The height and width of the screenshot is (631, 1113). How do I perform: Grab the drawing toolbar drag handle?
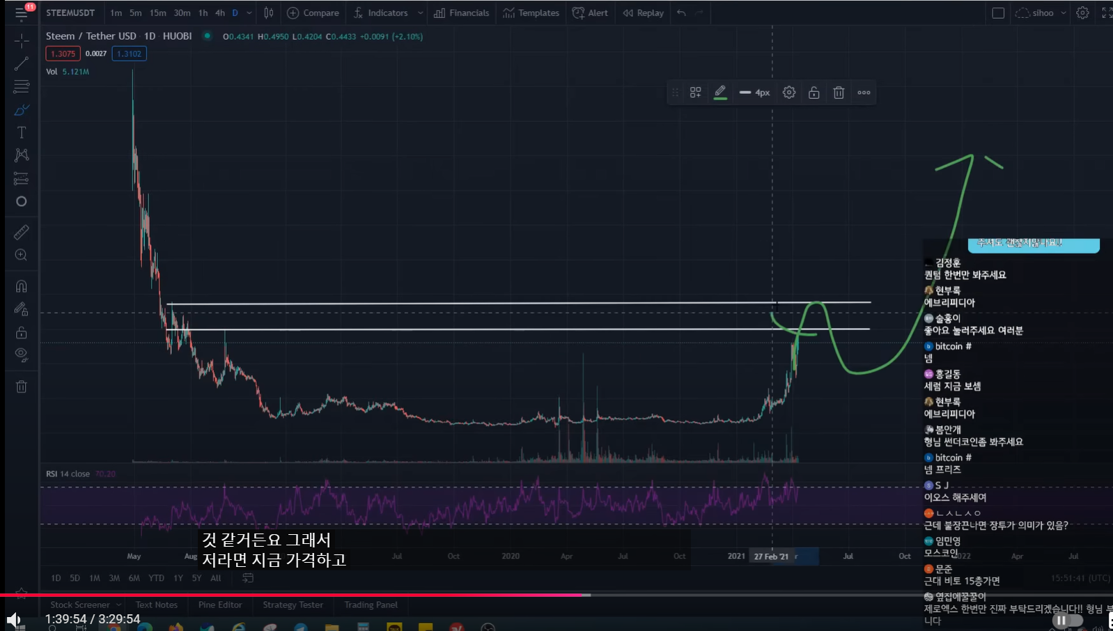click(x=675, y=92)
